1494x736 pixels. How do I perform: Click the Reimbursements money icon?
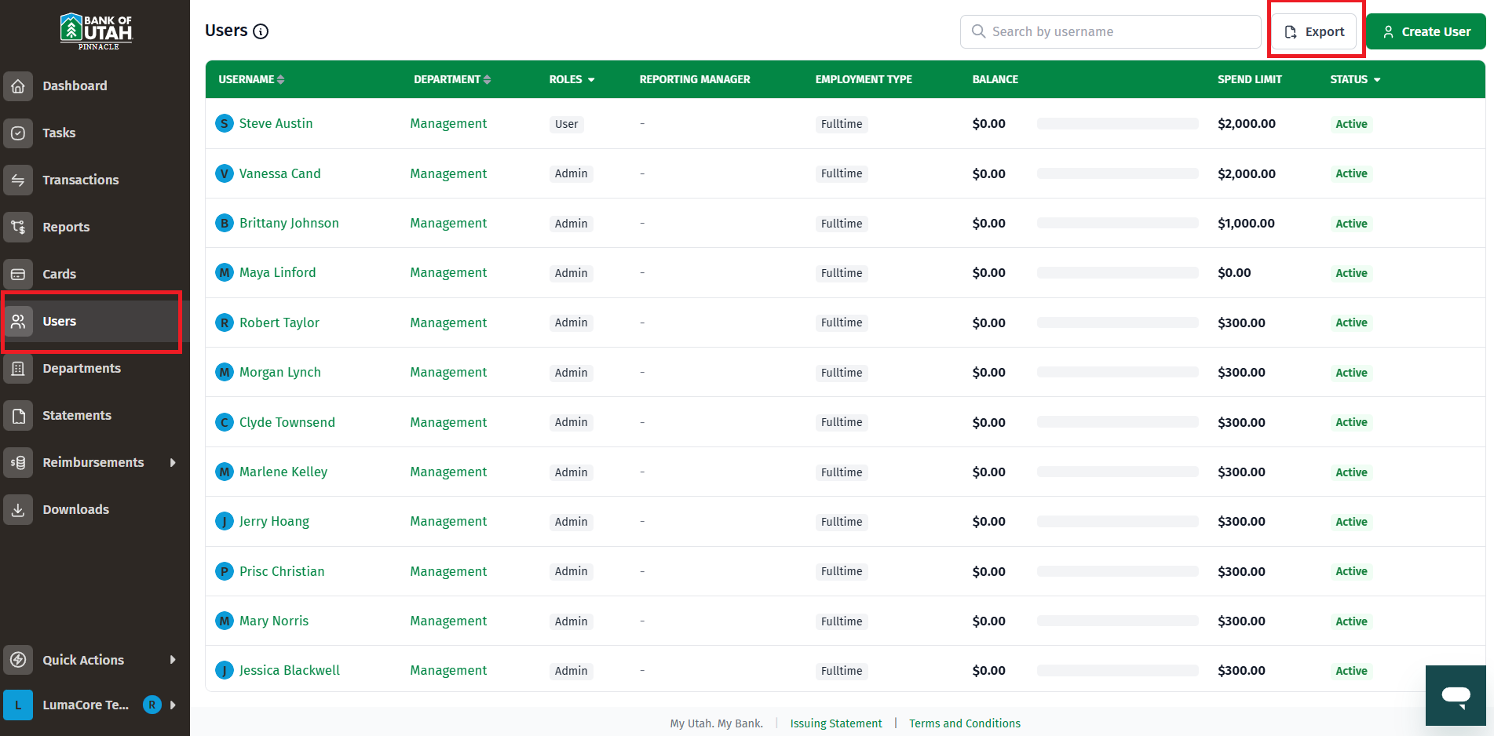[x=18, y=463]
